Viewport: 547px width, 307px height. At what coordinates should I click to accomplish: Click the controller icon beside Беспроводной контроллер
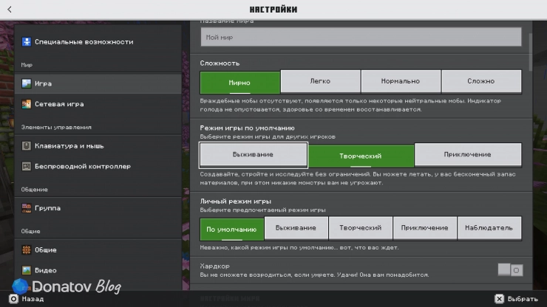click(x=26, y=166)
